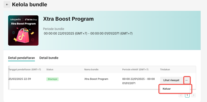
Task: Click the Xtra Boost Program thumbnail image
Action: pos(23,30)
